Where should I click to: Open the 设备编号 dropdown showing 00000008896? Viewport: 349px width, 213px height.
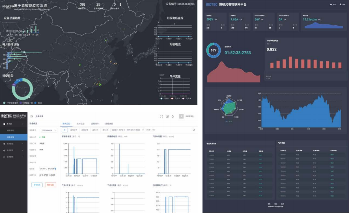tap(49, 130)
